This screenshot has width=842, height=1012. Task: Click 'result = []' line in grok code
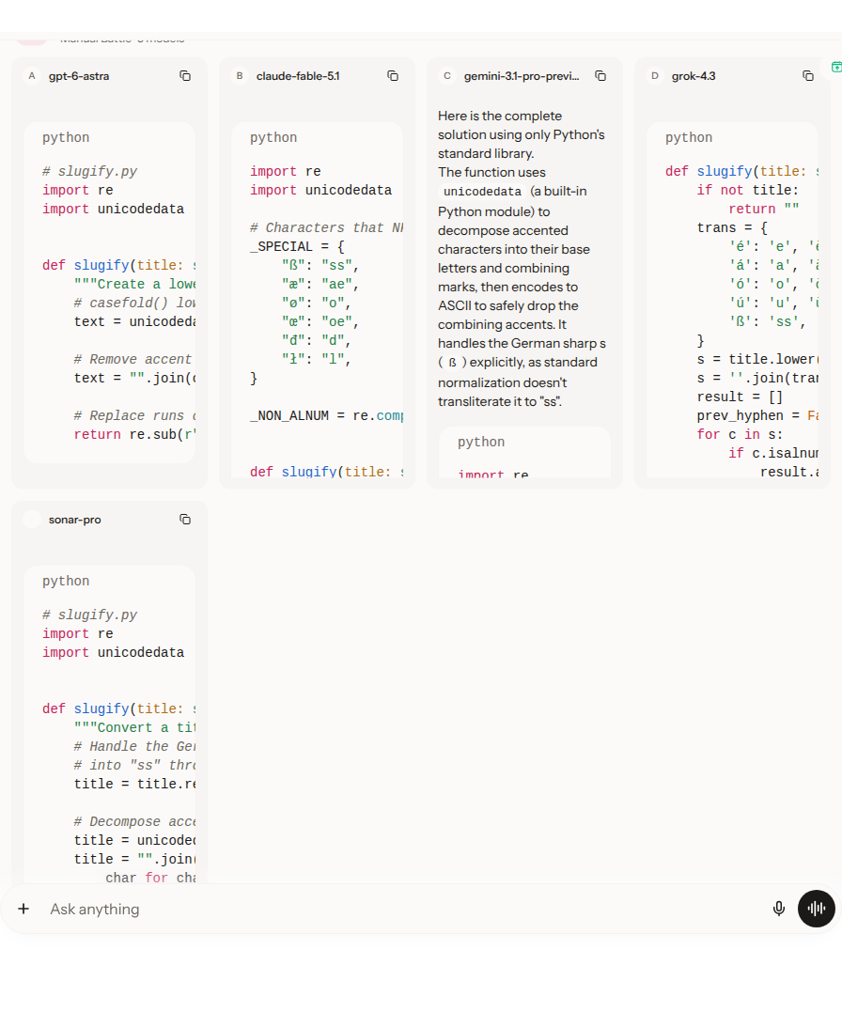740,397
